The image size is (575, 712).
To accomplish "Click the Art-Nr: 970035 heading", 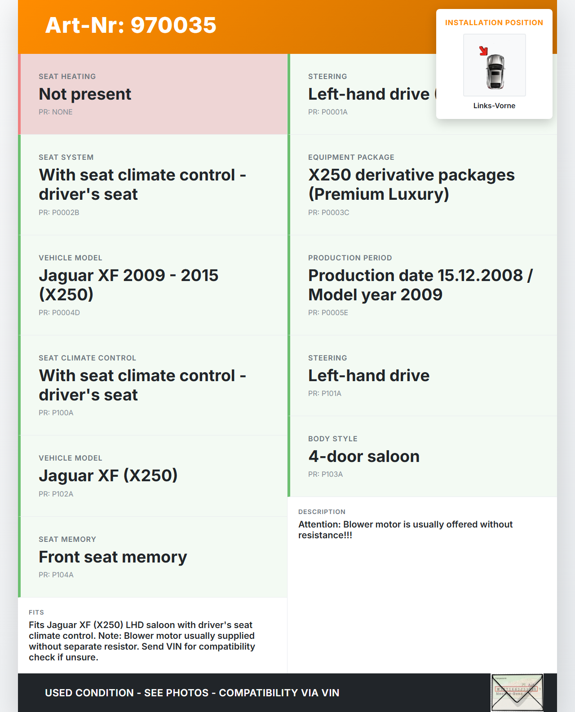I will [x=131, y=25].
